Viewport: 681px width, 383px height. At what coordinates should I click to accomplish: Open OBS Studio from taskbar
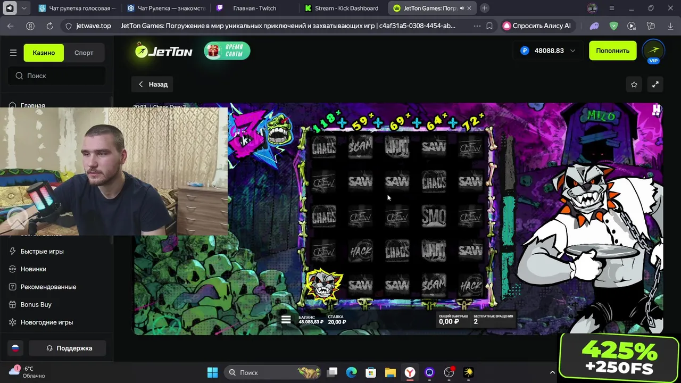point(449,372)
